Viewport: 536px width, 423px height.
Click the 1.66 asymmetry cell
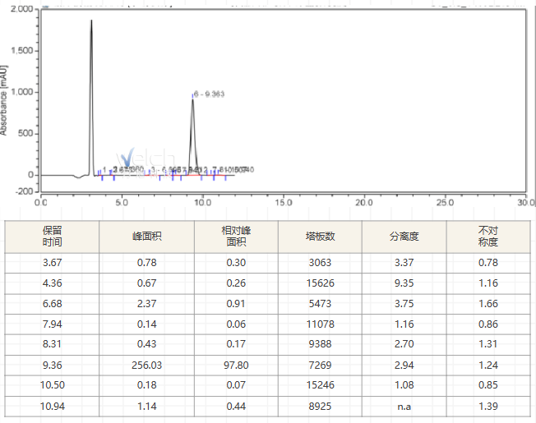point(488,304)
